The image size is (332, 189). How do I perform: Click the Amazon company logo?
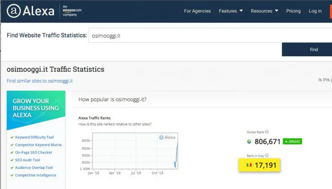click(x=72, y=10)
